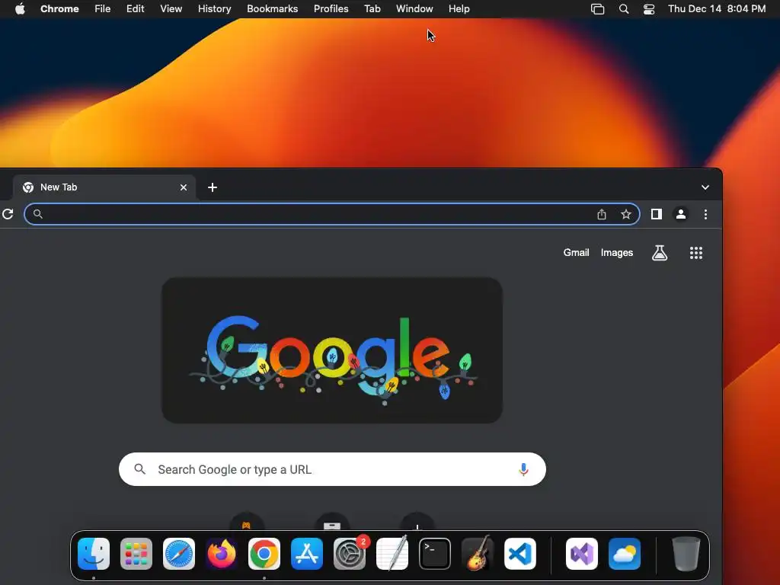Viewport: 780px width, 585px height.
Task: Click the Stage Manager menu bar icon
Action: click(597, 9)
